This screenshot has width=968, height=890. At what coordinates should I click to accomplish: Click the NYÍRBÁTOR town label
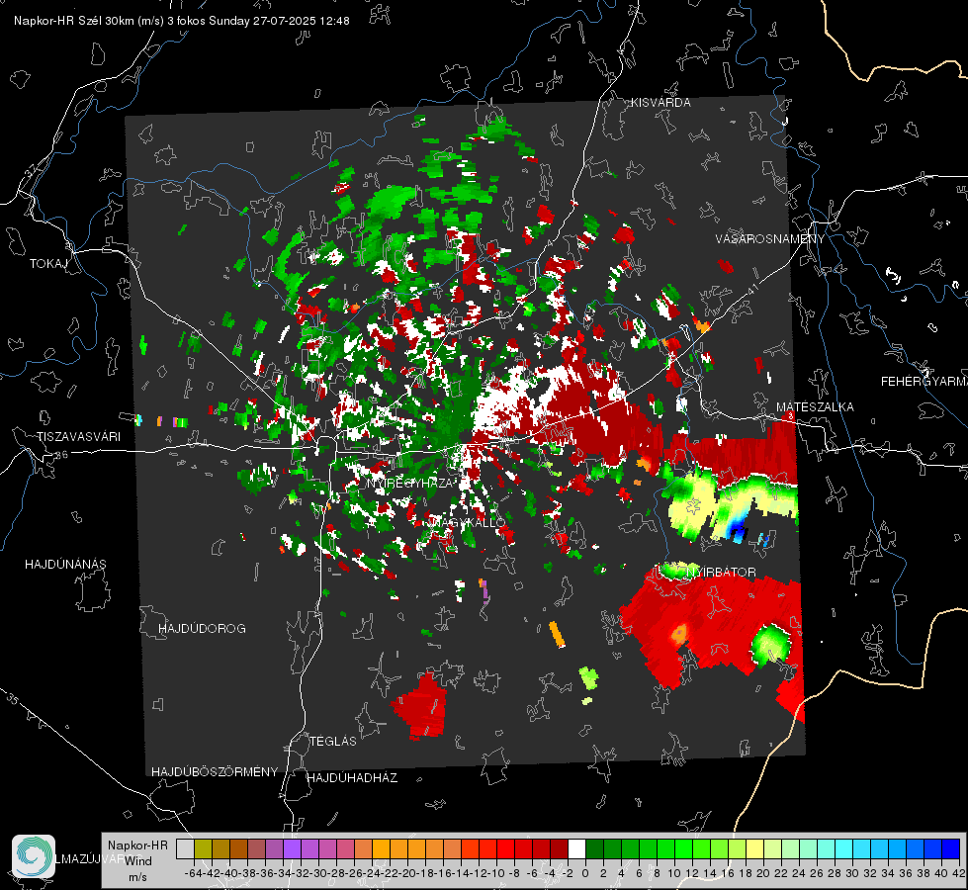click(721, 573)
